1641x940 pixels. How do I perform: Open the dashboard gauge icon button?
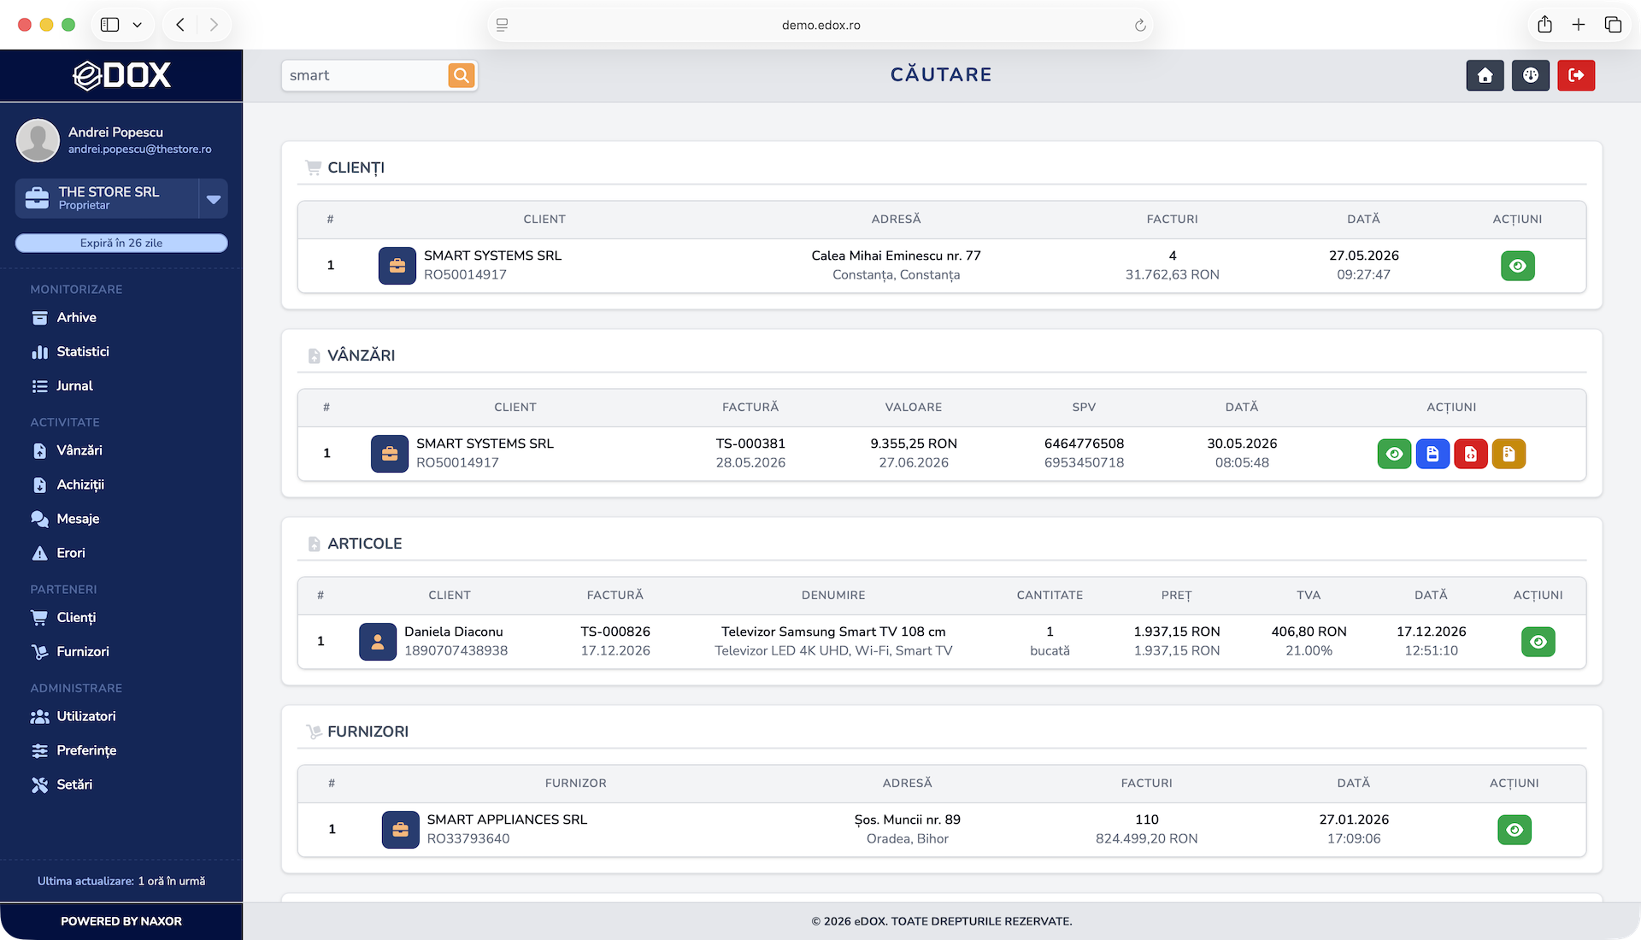(x=1530, y=75)
